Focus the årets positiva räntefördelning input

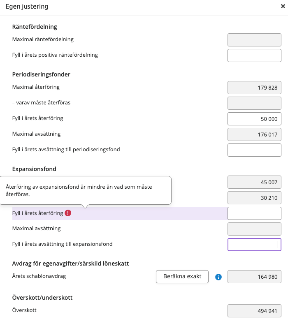click(254, 55)
